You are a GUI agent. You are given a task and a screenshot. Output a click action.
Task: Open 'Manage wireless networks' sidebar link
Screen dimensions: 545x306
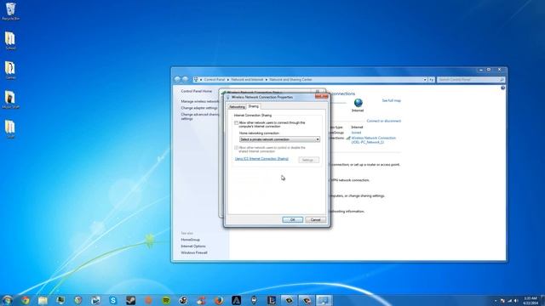click(200, 101)
